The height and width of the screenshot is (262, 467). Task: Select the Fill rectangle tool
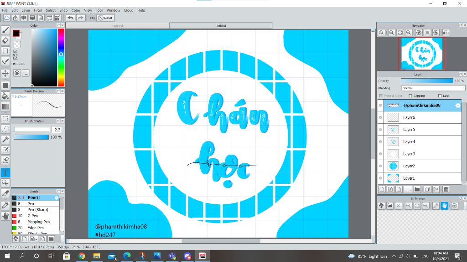coord(5,86)
